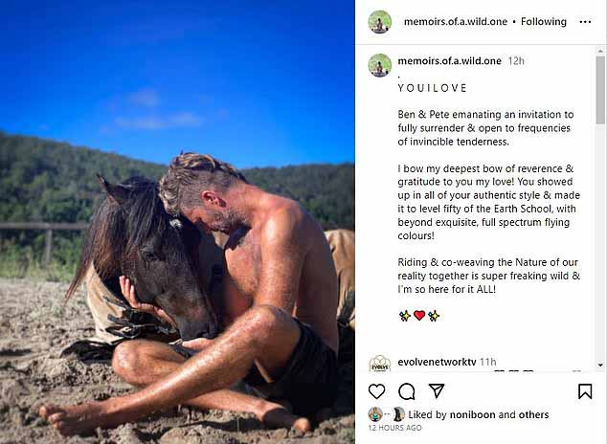This screenshot has height=444, width=607.
Task: Click caption avatar next to memoirs.of.a.wild.one
Action: (x=380, y=65)
